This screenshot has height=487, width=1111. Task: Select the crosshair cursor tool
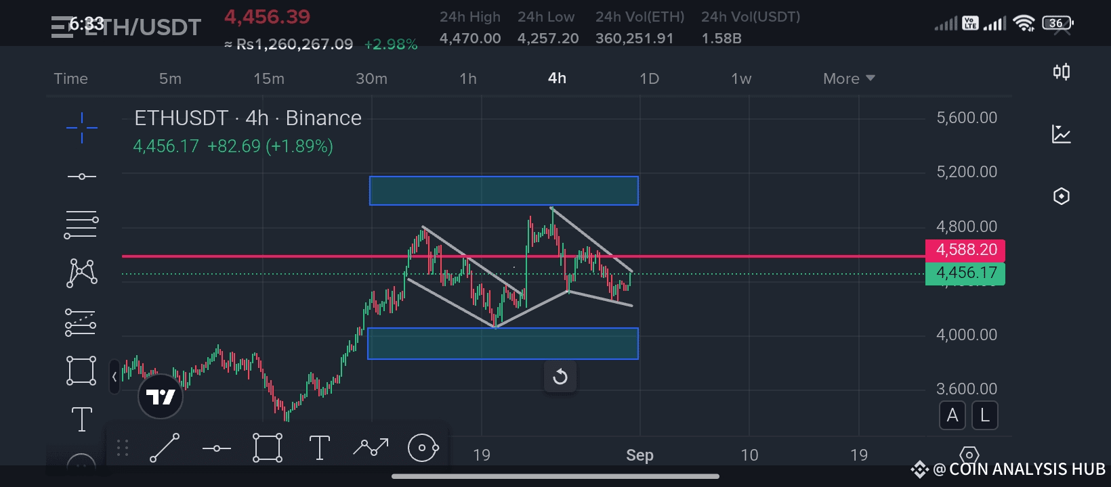82,128
